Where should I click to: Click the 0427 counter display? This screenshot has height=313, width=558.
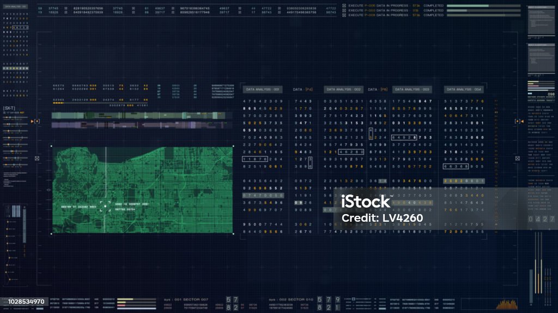click(541, 220)
